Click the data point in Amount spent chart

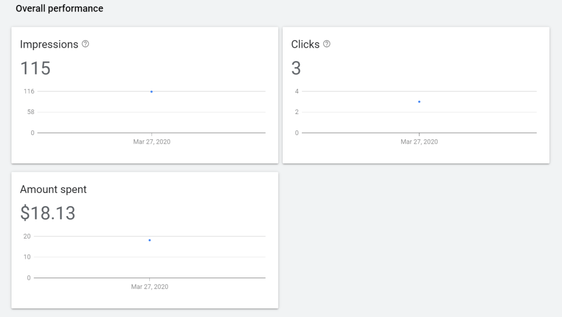149,240
